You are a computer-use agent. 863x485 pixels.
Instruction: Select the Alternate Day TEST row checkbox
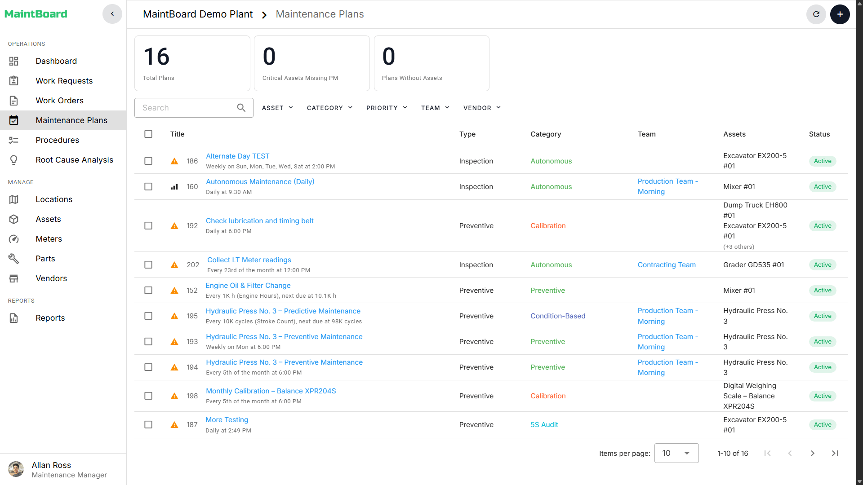pyautogui.click(x=148, y=161)
